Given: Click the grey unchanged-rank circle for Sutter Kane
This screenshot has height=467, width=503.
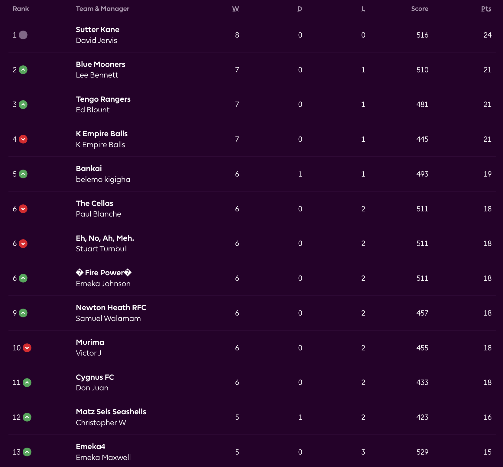Looking at the screenshot, I should (x=23, y=35).
